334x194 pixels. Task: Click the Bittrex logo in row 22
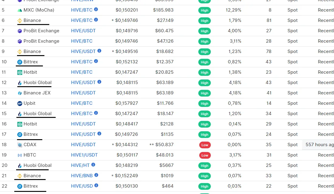pyautogui.click(x=19, y=186)
